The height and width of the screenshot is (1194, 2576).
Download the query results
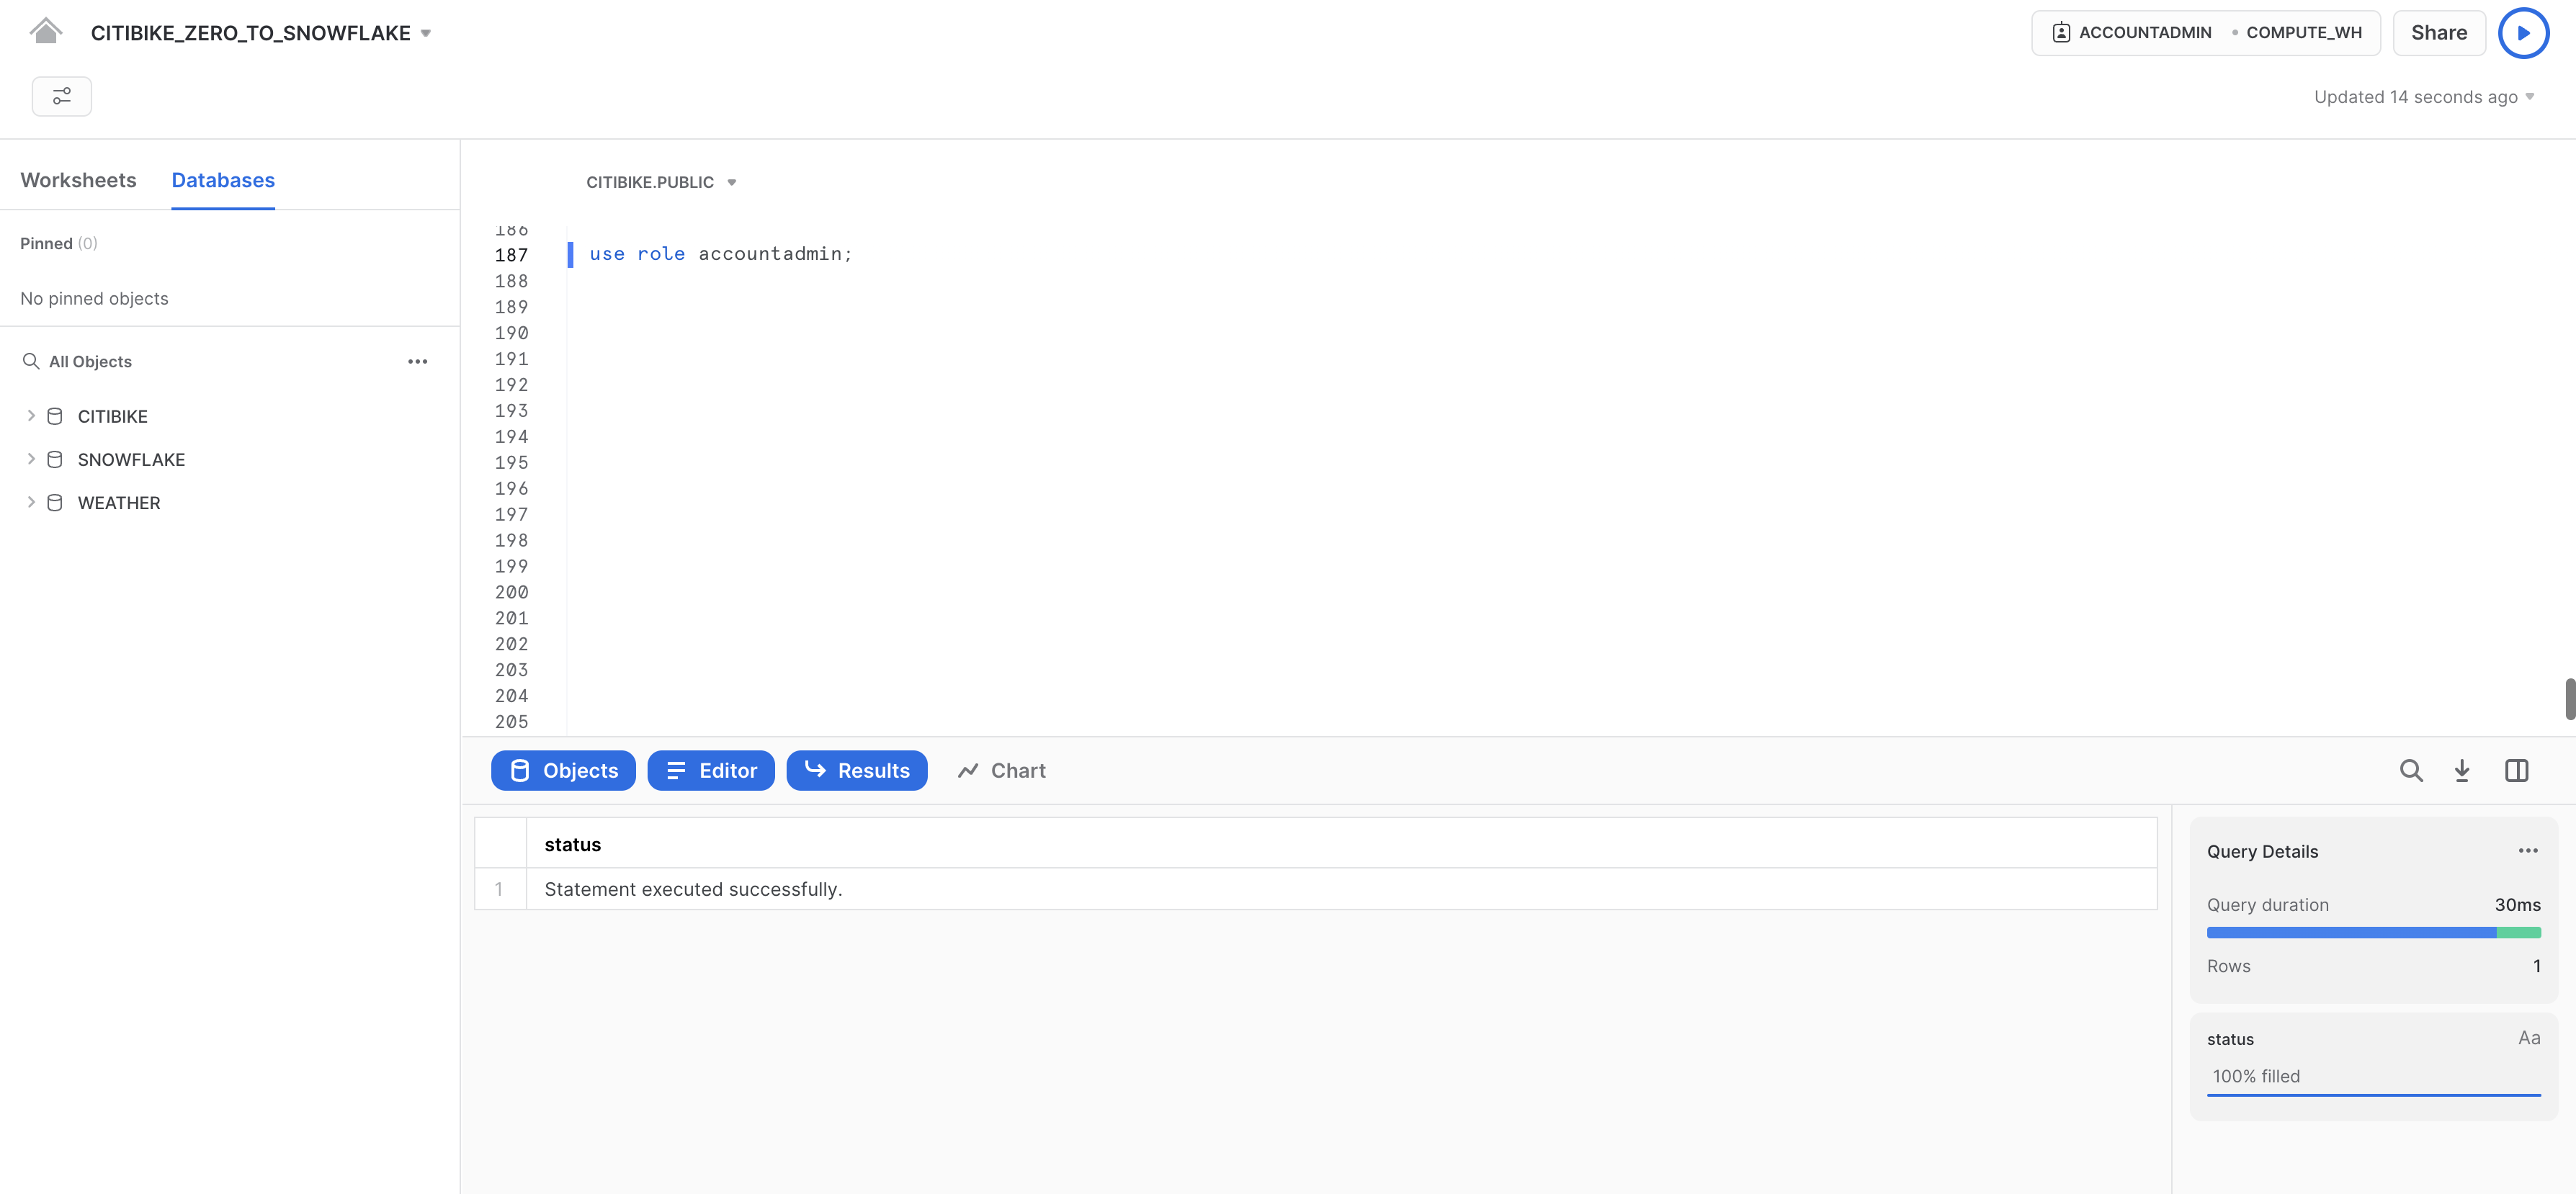(2462, 770)
